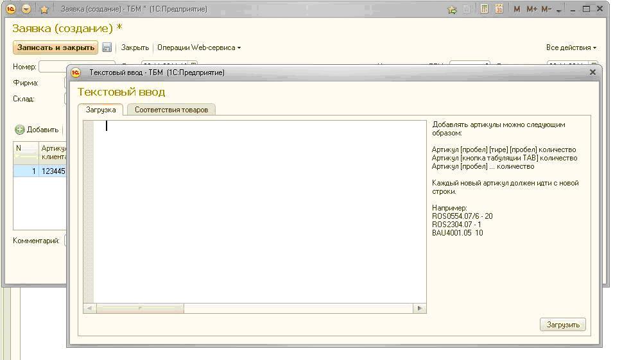Viewport: 622px width, 360px height.
Task: Click the horizontal scrollbar left arrow
Action: [90, 308]
